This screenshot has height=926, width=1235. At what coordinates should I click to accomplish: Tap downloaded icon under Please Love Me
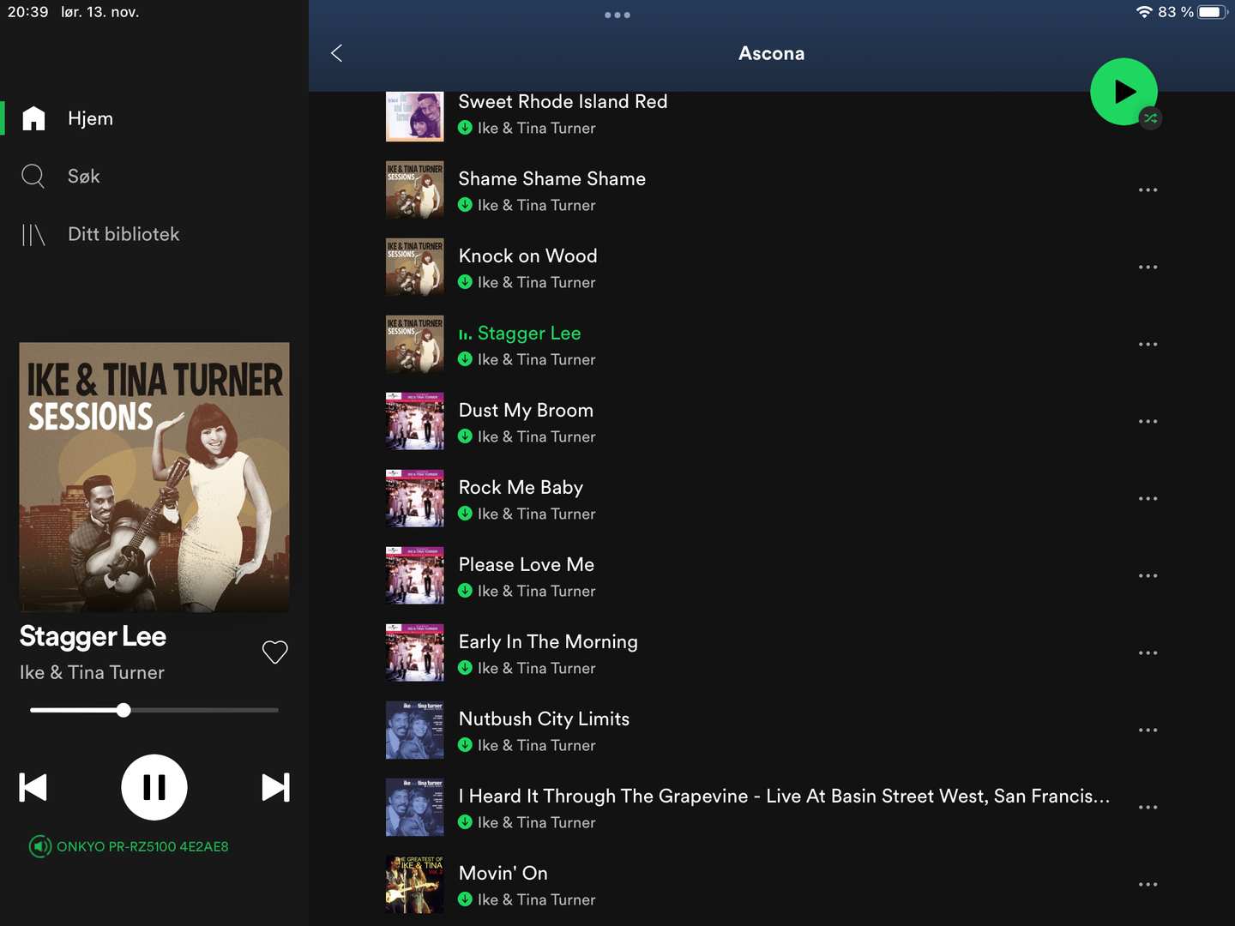(465, 591)
